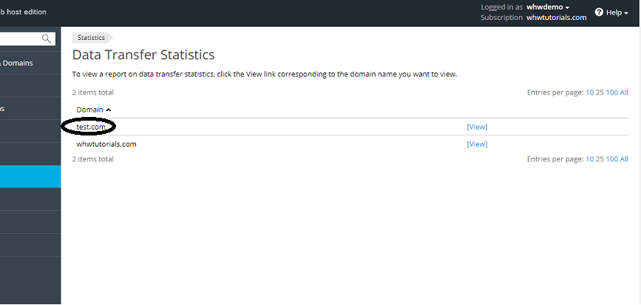
Task: Show All entries using top pager
Action: (624, 93)
